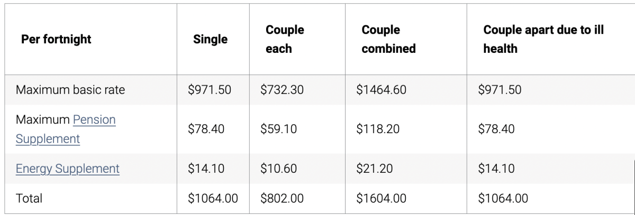The width and height of the screenshot is (635, 215).
Task: Select the Couple combined column header
Action: [x=388, y=40]
